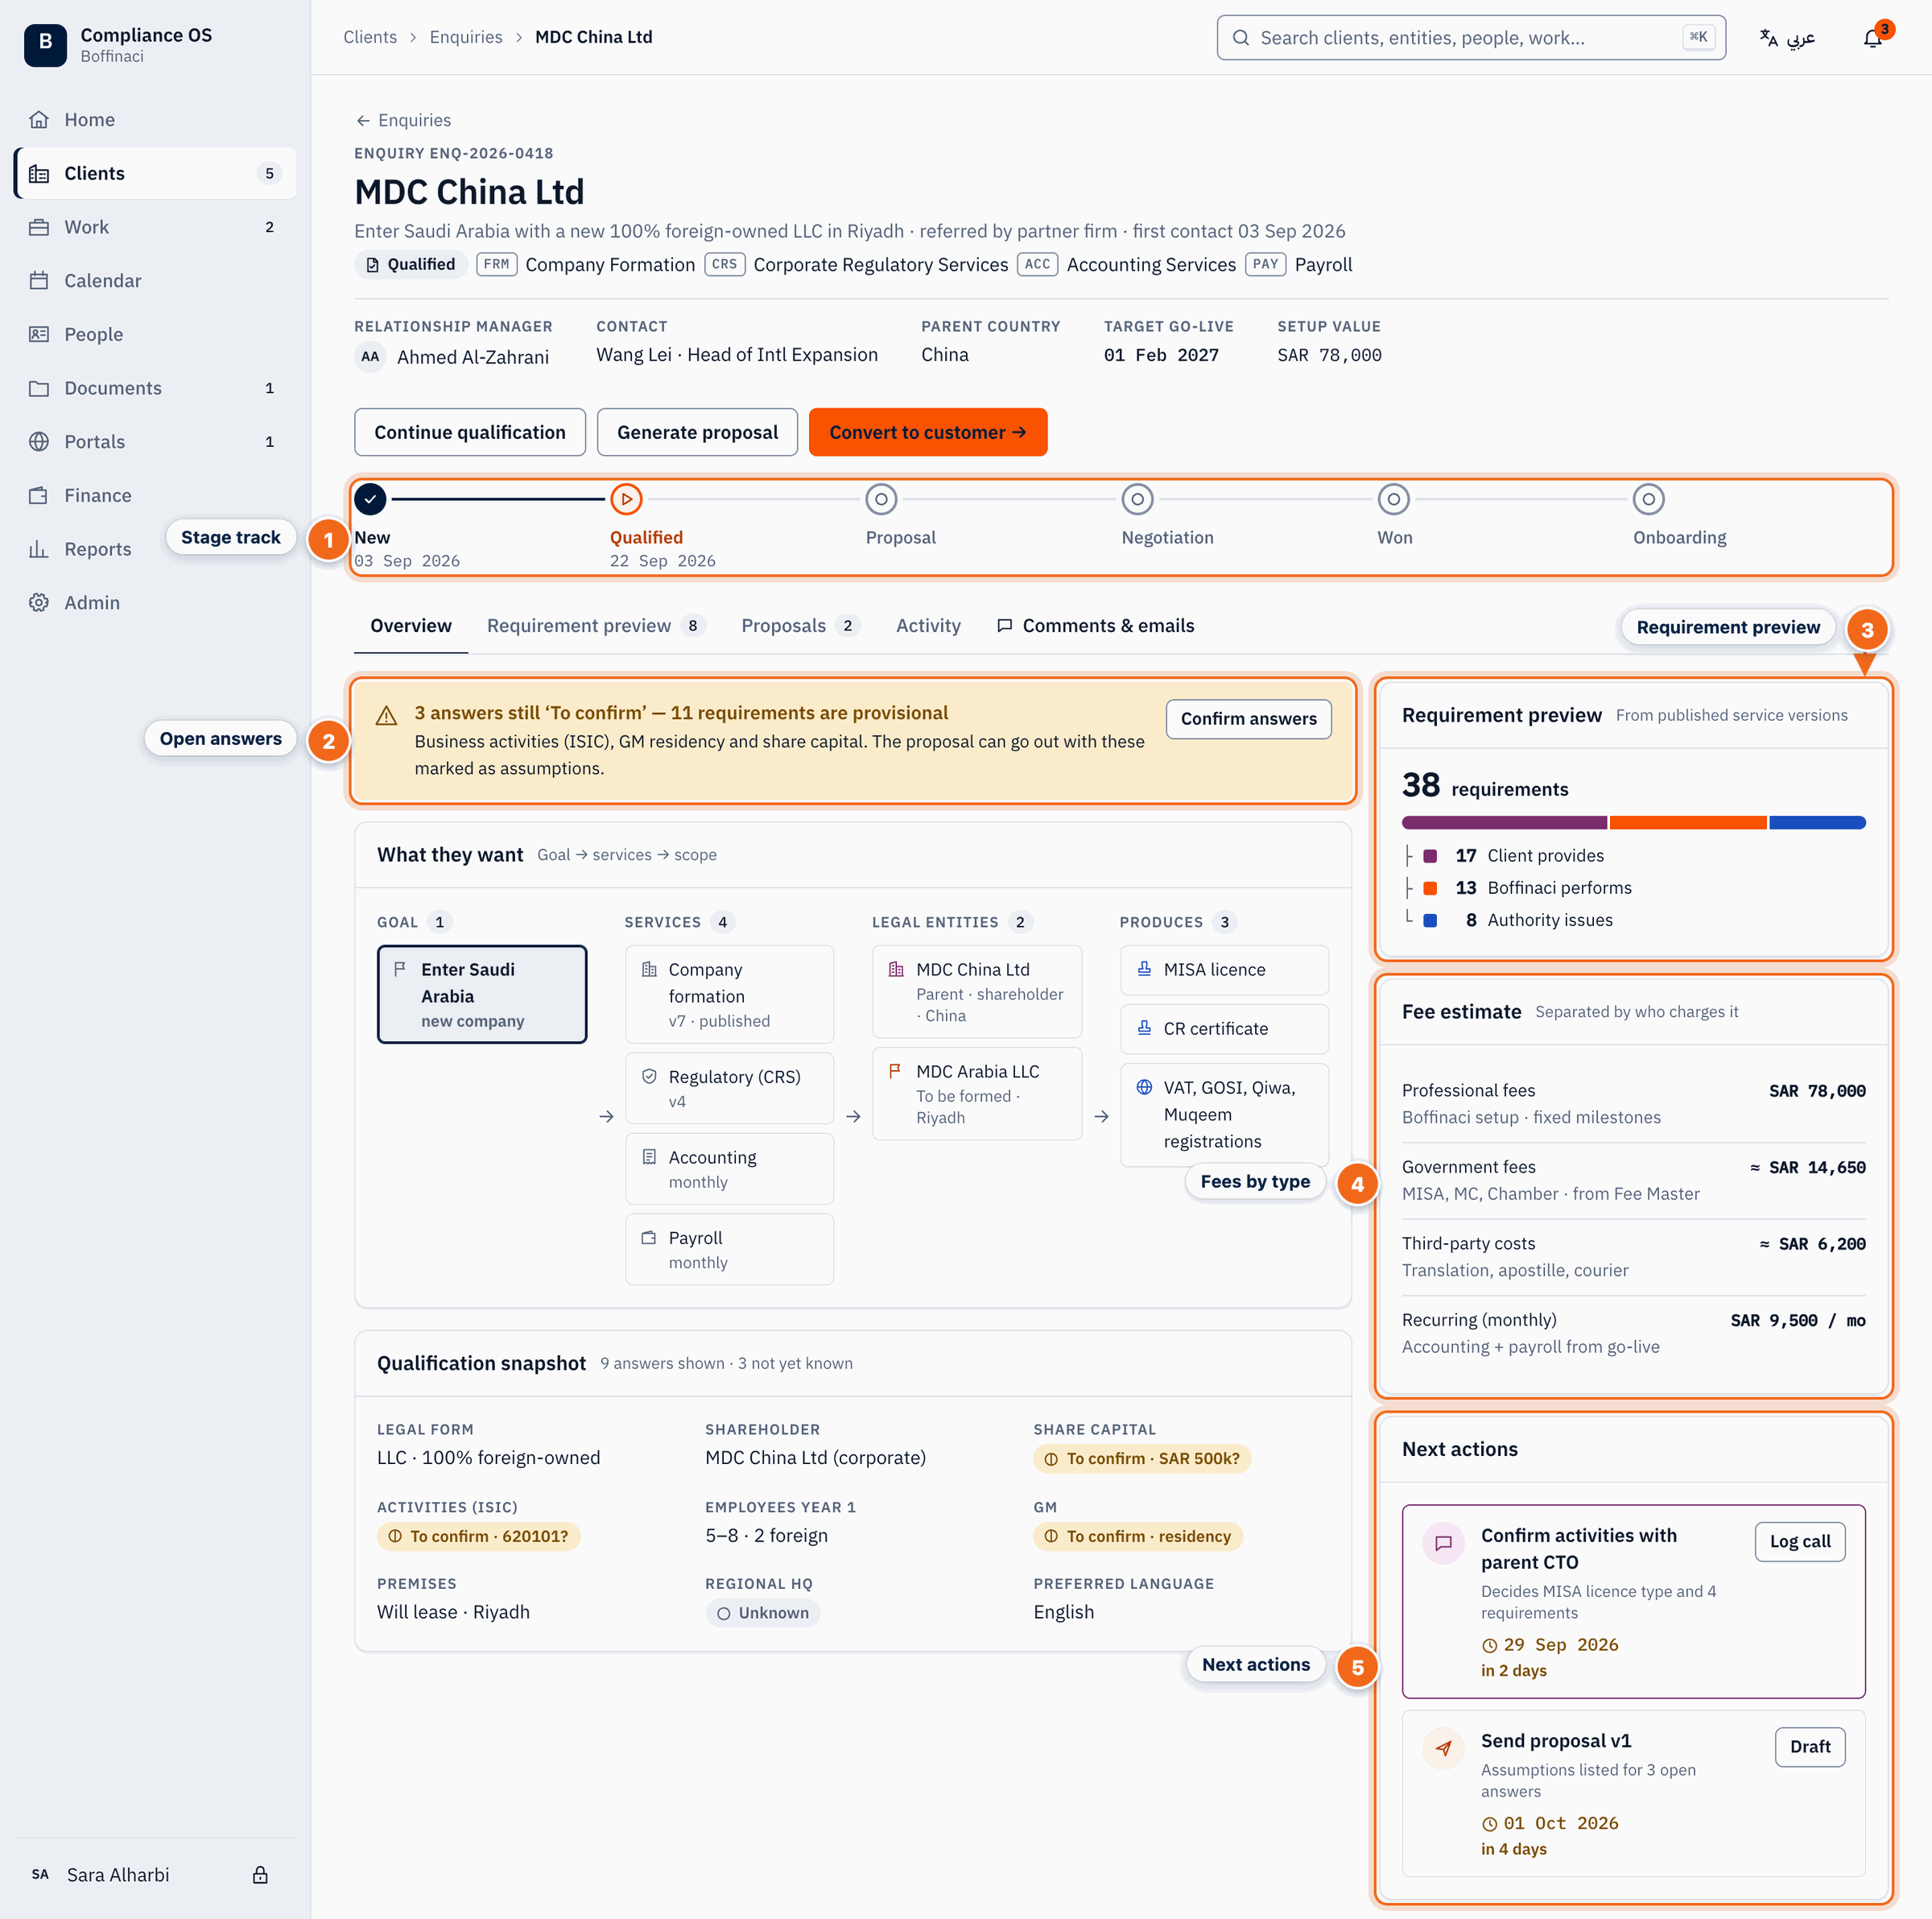Screen dimensions: 1932x1919
Task: Click the Proposal stage marker
Action: pos(881,498)
